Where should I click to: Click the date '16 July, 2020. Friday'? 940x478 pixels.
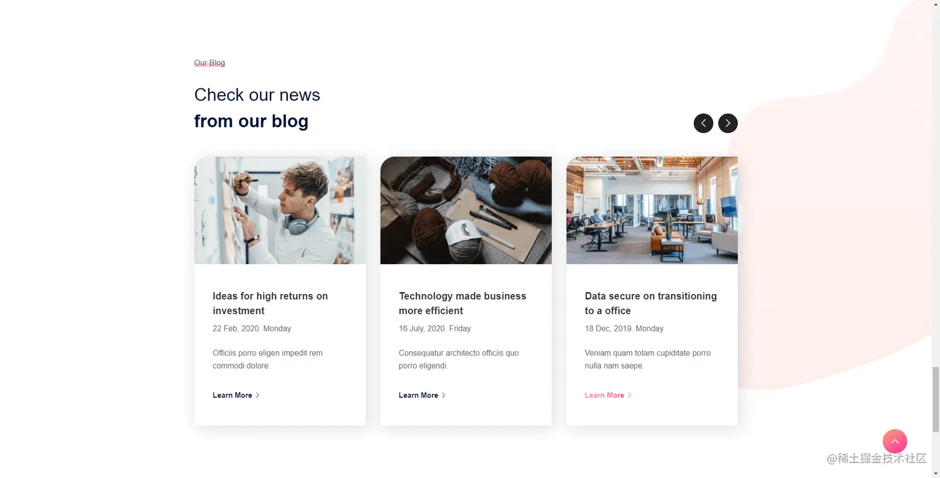coord(435,328)
